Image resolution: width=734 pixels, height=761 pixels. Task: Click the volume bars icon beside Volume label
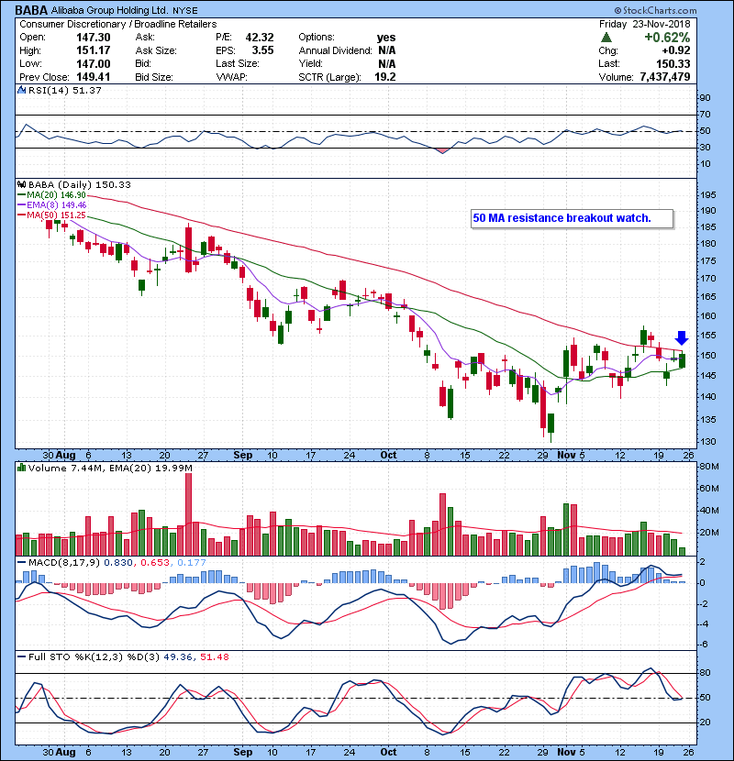(21, 468)
